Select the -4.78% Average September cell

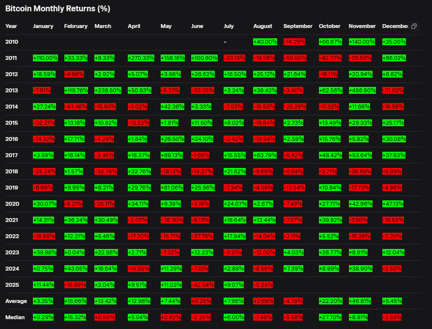coord(293,301)
